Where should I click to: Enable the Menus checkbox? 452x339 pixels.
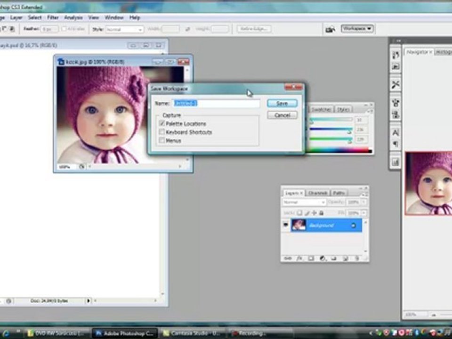(162, 140)
